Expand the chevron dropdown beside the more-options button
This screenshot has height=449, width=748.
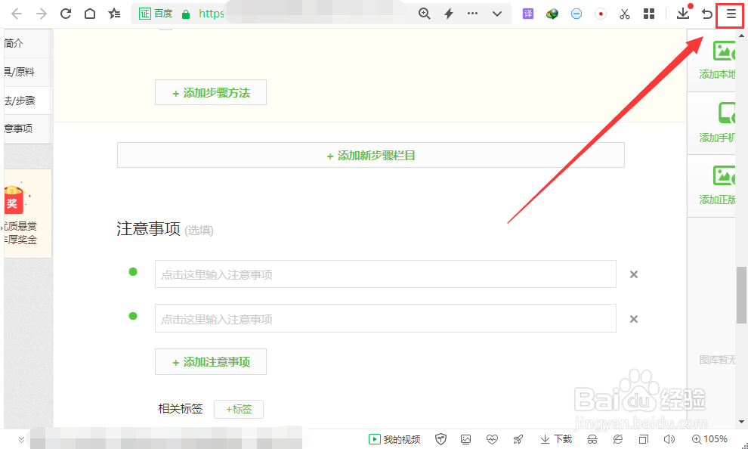[496, 14]
